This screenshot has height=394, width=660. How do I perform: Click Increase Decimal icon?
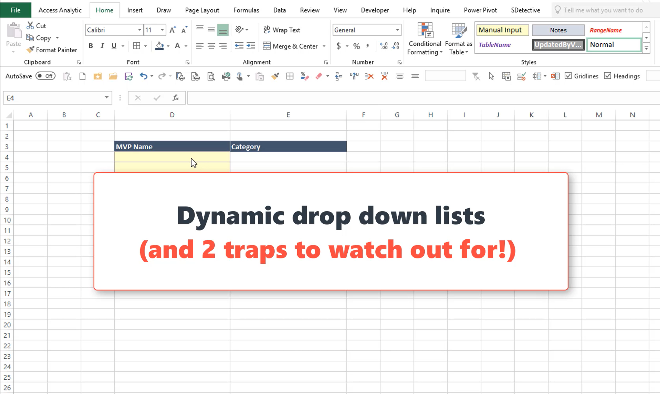tap(384, 46)
